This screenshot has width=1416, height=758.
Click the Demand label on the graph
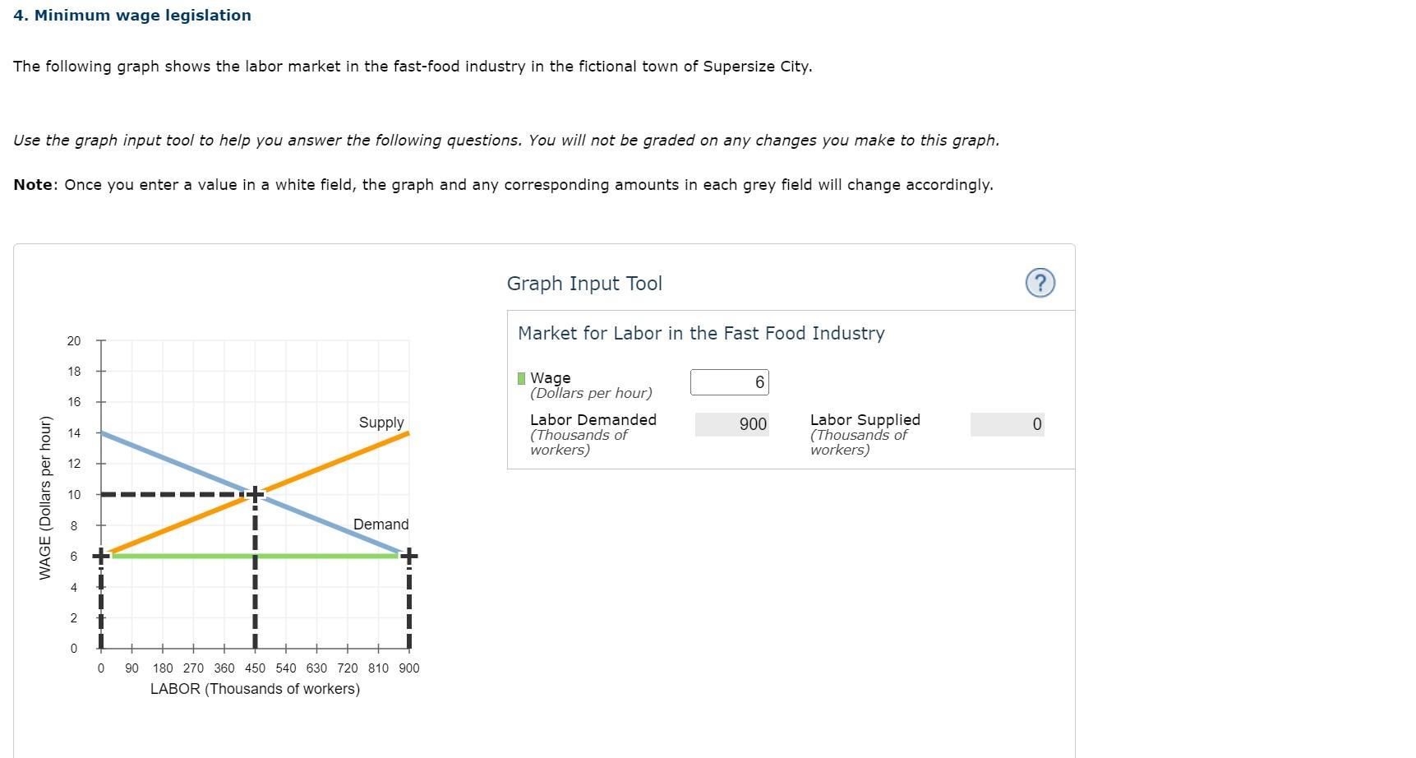point(381,524)
